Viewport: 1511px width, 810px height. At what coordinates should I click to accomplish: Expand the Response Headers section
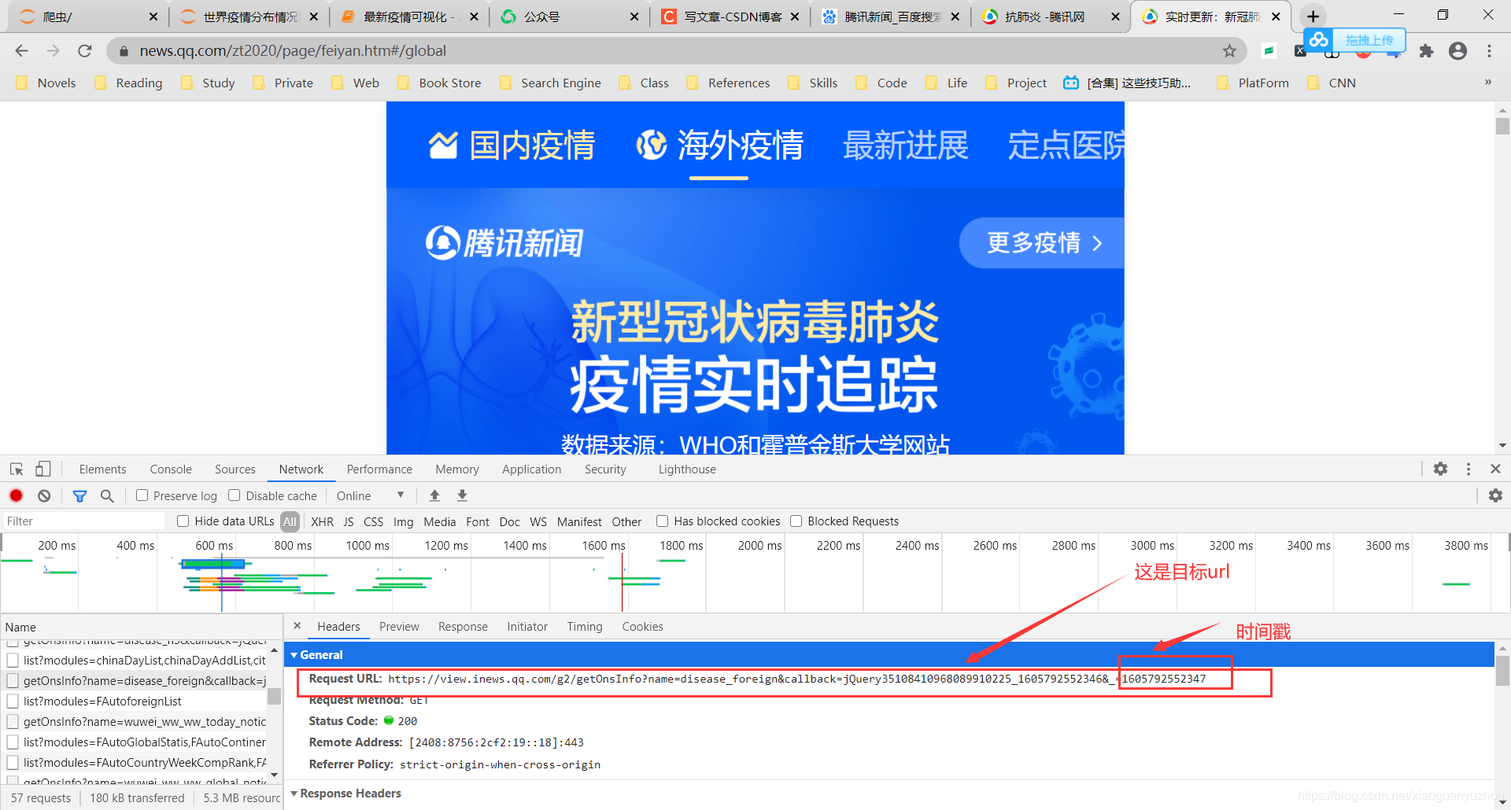(x=294, y=793)
